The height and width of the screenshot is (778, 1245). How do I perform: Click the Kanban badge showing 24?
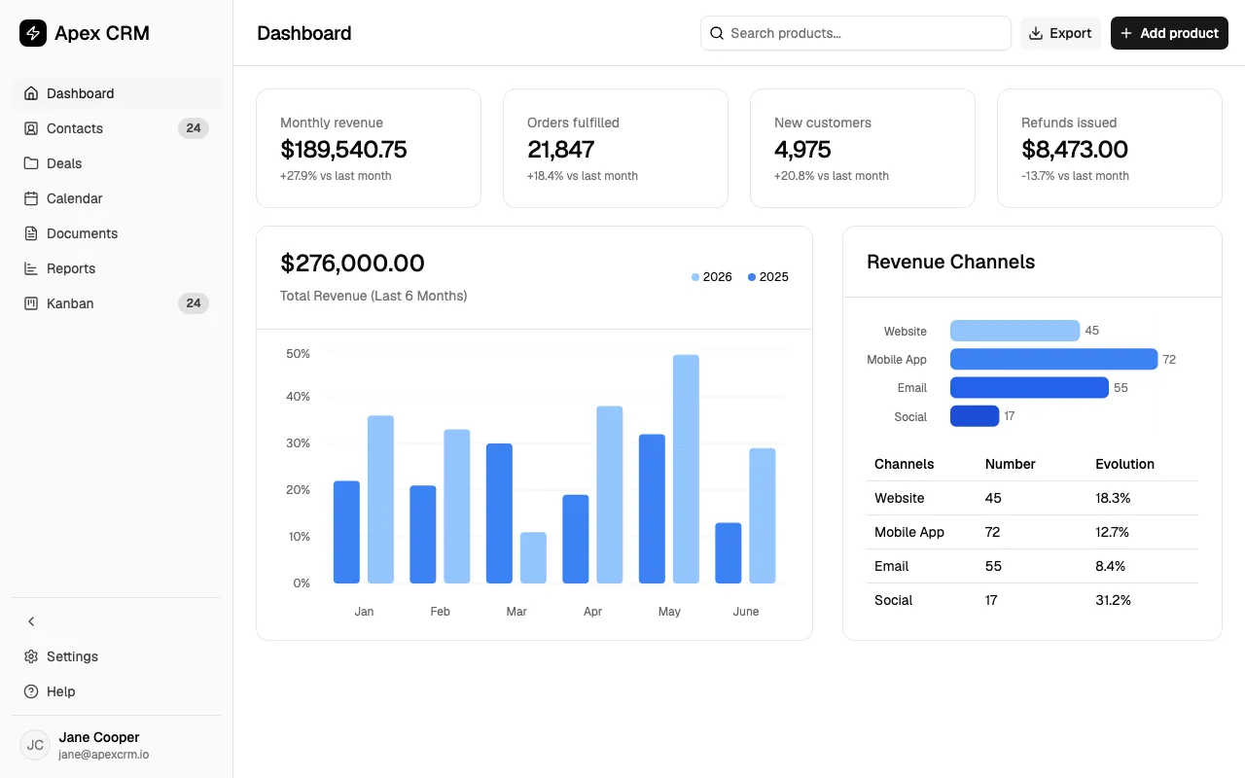194,303
